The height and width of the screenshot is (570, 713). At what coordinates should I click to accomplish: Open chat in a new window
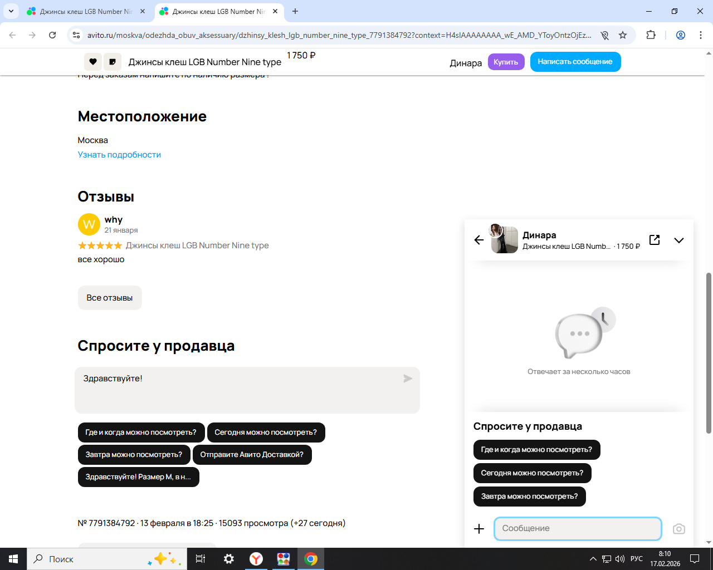pyautogui.click(x=655, y=240)
